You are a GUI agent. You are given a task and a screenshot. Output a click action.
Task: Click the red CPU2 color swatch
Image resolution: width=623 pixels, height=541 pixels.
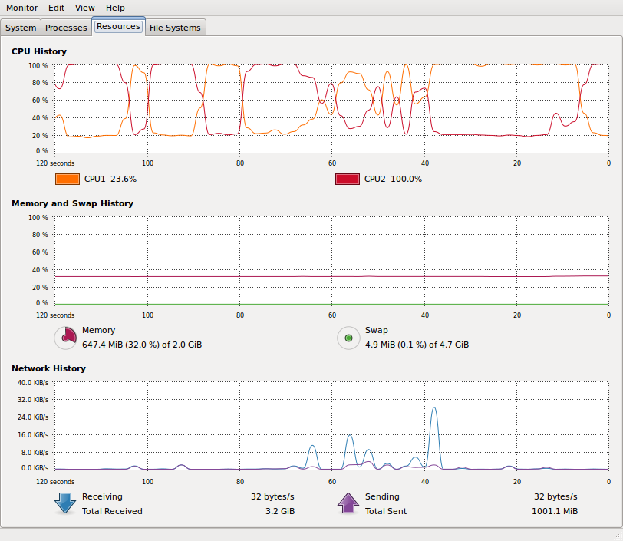tap(348, 180)
